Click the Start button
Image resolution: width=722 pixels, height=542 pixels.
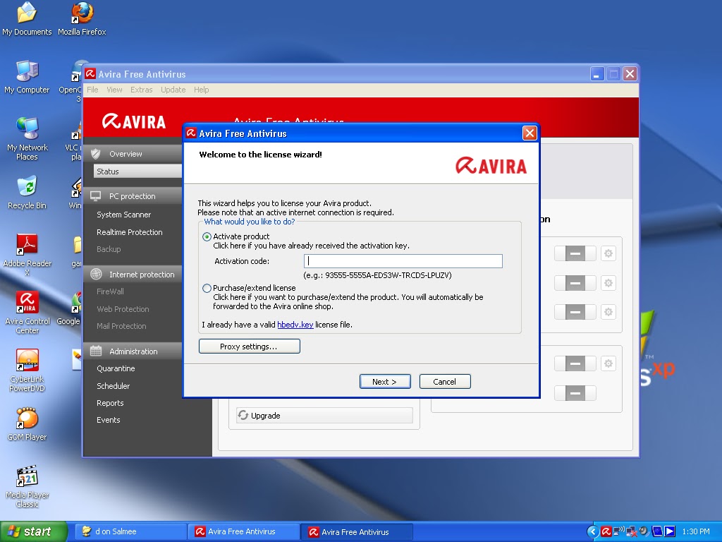click(33, 532)
